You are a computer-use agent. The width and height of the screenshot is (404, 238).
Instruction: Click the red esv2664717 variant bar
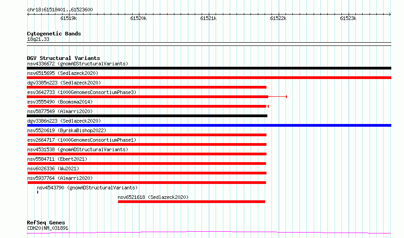coord(147,144)
